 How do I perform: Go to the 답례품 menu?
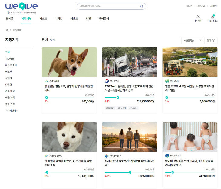click(10, 19)
